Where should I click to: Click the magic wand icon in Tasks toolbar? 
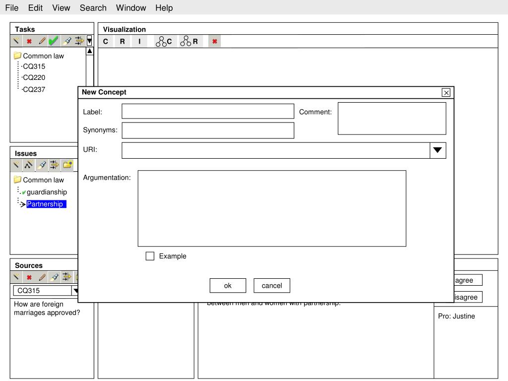click(16, 41)
